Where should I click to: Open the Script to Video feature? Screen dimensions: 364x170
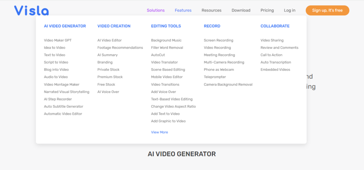tap(56, 62)
